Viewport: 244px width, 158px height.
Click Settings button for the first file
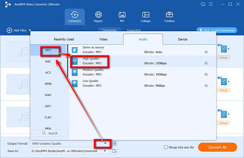(x=223, y=58)
